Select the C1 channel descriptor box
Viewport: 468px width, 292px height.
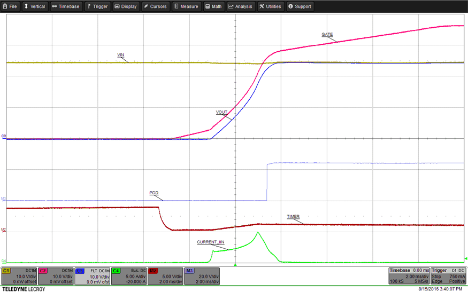(19, 276)
